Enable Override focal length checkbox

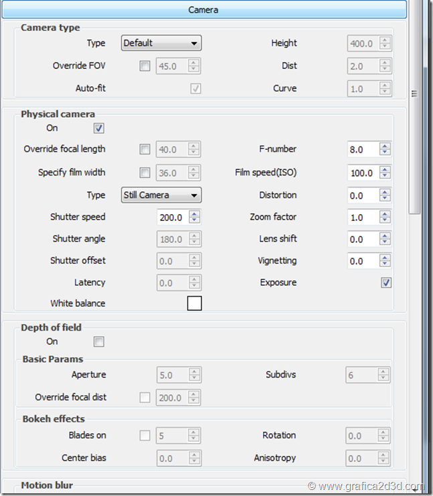click(x=145, y=149)
